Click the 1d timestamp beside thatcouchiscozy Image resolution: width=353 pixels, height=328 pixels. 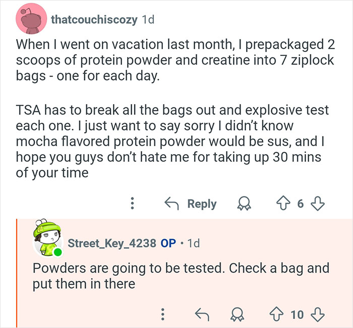coord(148,20)
